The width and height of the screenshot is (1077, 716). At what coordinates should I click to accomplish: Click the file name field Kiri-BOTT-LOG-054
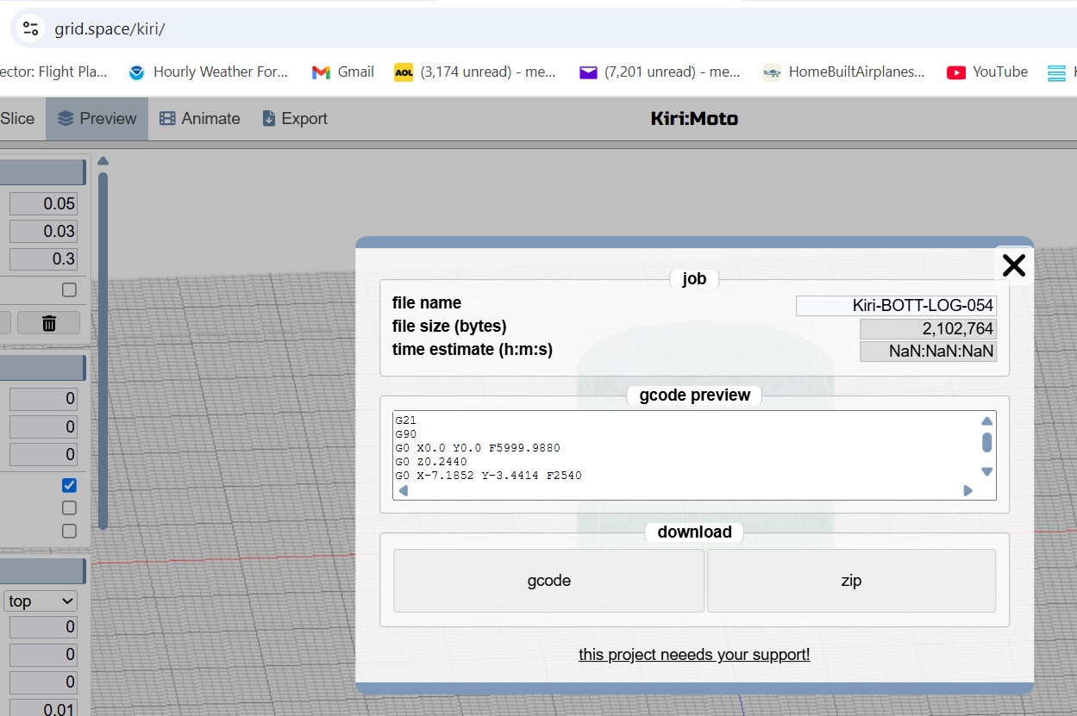(x=896, y=306)
